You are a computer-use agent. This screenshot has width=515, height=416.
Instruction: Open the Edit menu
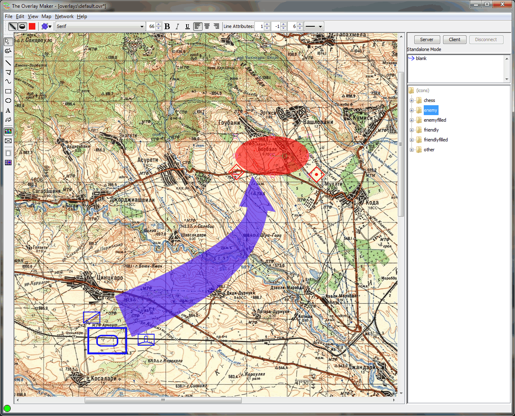pos(20,16)
